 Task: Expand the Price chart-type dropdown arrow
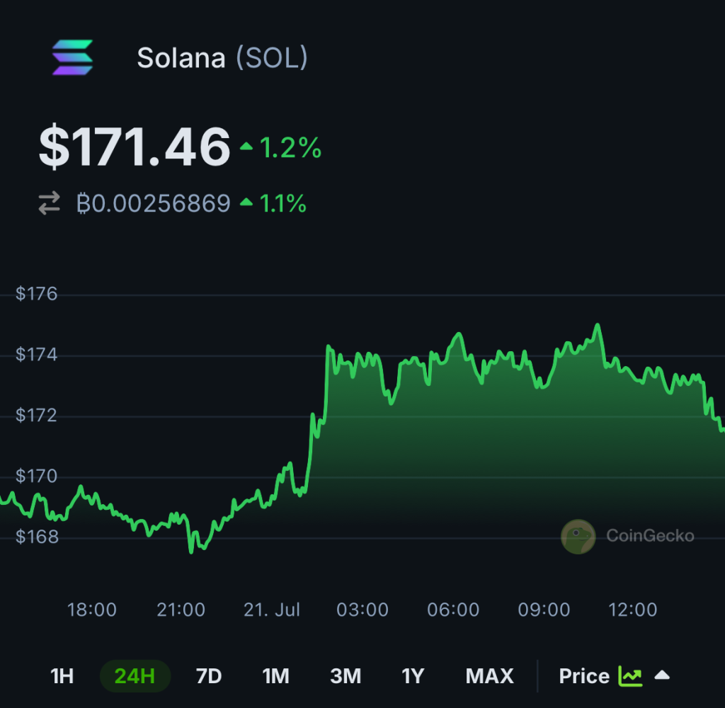(x=662, y=675)
